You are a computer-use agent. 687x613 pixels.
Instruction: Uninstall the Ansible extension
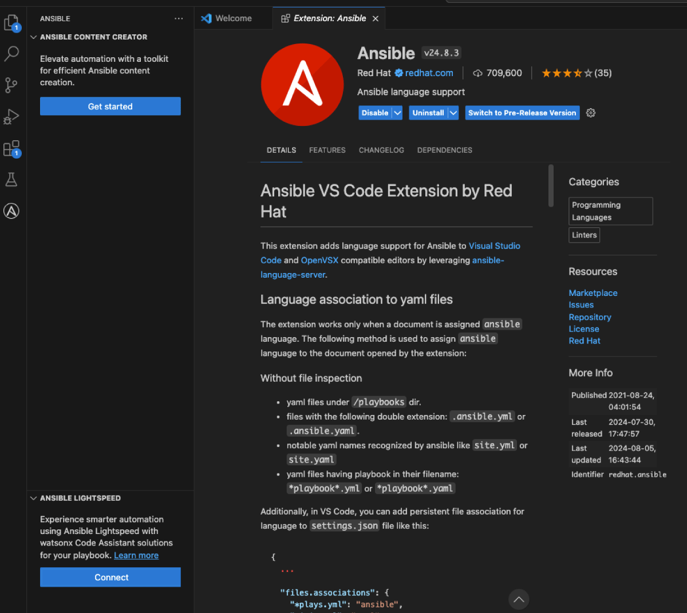coord(428,113)
